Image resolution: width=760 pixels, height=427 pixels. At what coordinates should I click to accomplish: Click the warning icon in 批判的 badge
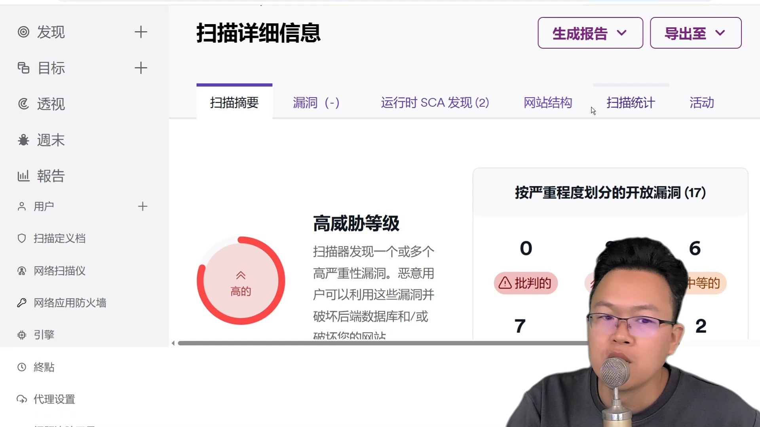click(505, 283)
